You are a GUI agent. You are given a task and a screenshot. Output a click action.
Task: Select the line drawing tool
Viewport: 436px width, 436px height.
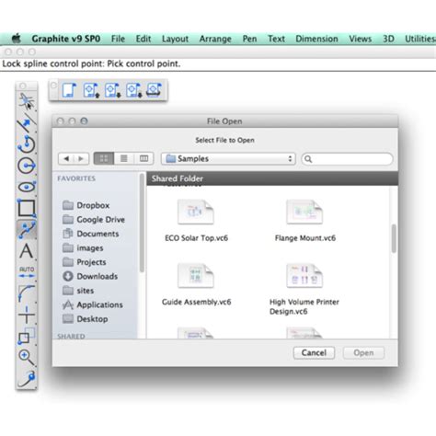(27, 123)
